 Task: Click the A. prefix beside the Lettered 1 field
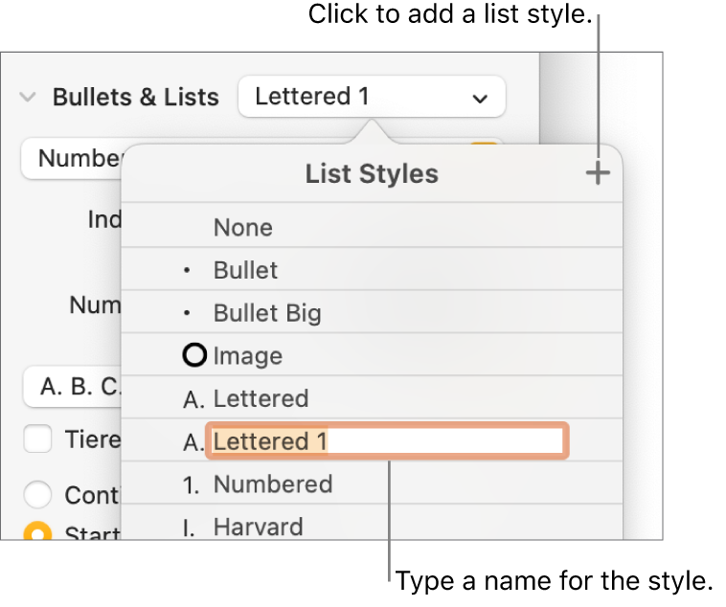pyautogui.click(x=193, y=441)
